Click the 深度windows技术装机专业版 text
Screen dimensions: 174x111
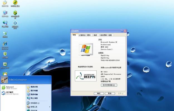tap(111, 67)
